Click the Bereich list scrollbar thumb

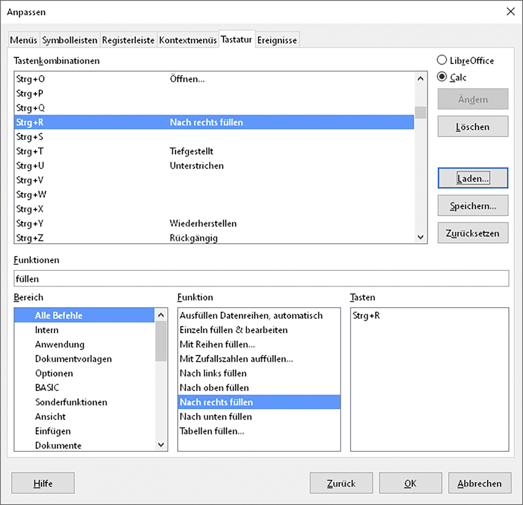tap(161, 341)
